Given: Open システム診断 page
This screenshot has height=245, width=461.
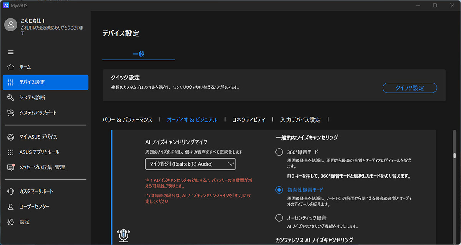Looking at the screenshot, I should [x=45, y=98].
